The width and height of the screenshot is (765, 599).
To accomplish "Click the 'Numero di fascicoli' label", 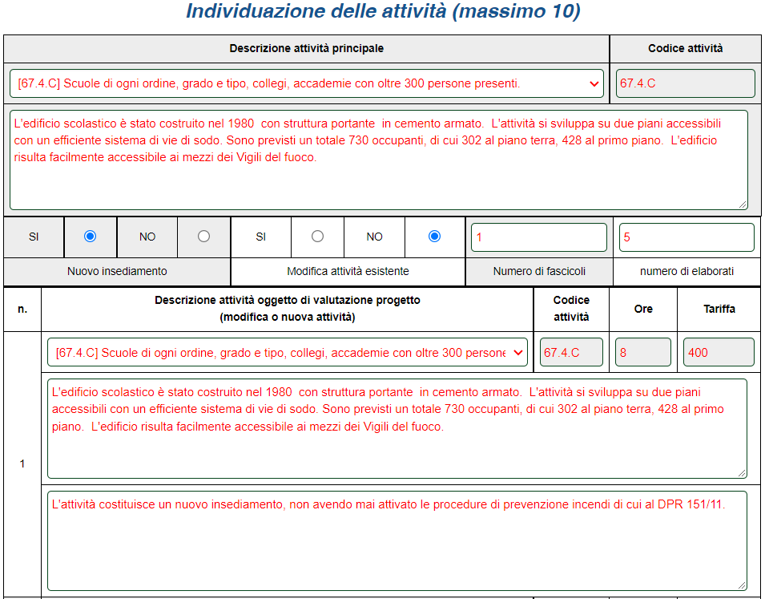I will (x=539, y=271).
